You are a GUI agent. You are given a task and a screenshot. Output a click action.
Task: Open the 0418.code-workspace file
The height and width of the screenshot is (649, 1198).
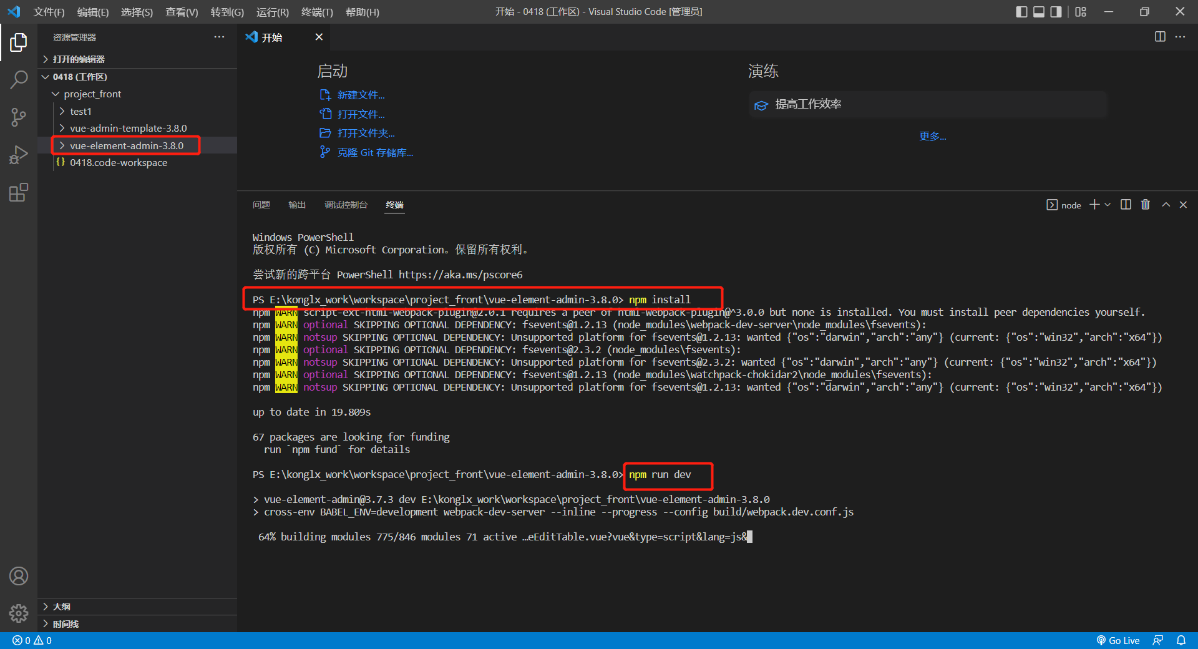point(119,162)
